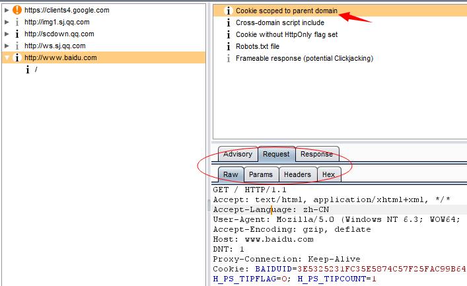This screenshot has height=286, width=467.
Task: Click info icon next to Frameable response issue
Action: tap(229, 58)
